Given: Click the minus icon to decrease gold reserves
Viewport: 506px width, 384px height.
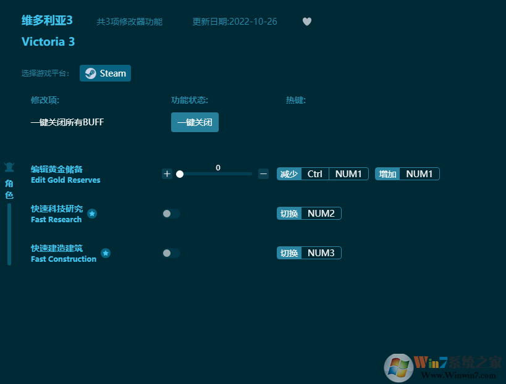Looking at the screenshot, I should click(263, 173).
